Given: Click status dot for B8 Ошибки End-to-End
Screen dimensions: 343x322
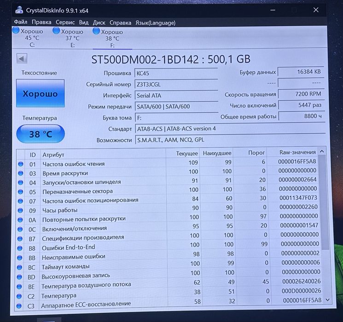Looking at the screenshot, I should point(20,248).
